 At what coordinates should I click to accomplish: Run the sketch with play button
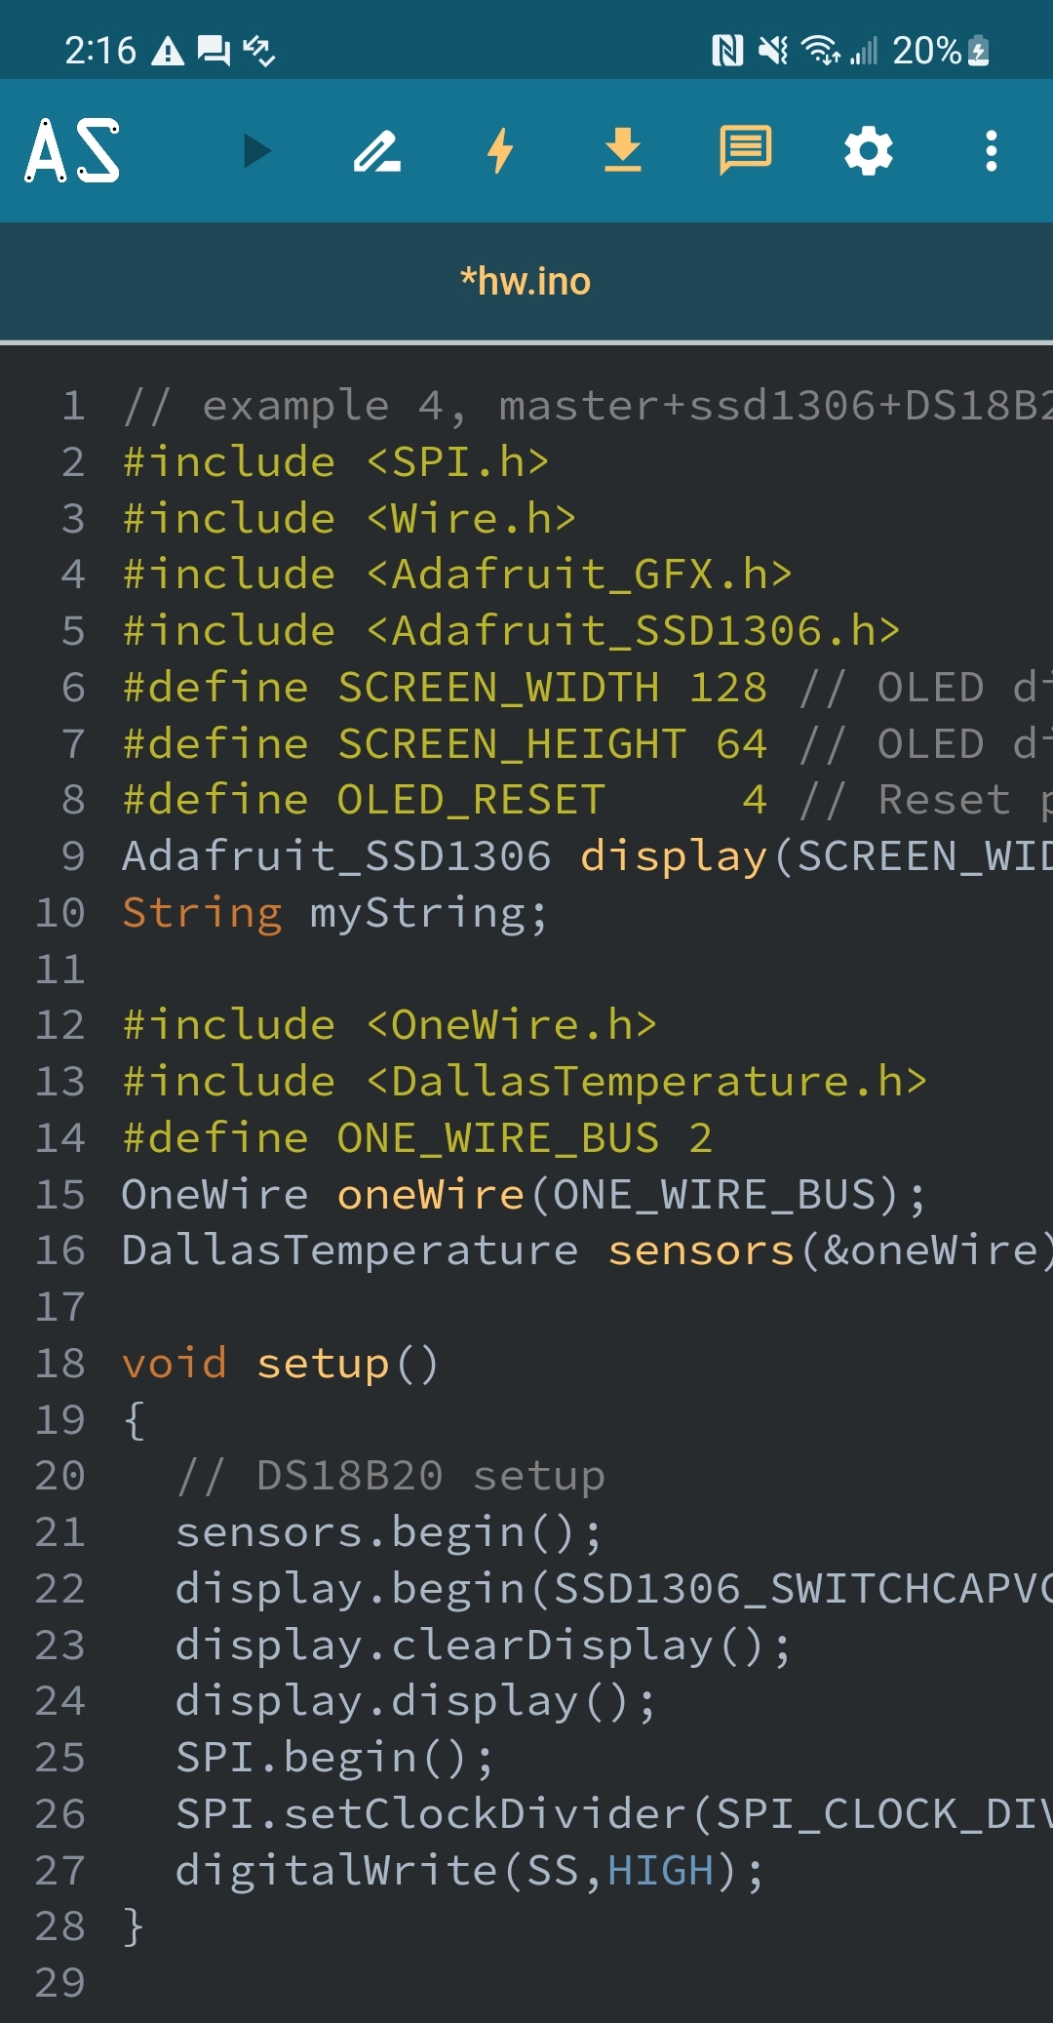(x=256, y=151)
